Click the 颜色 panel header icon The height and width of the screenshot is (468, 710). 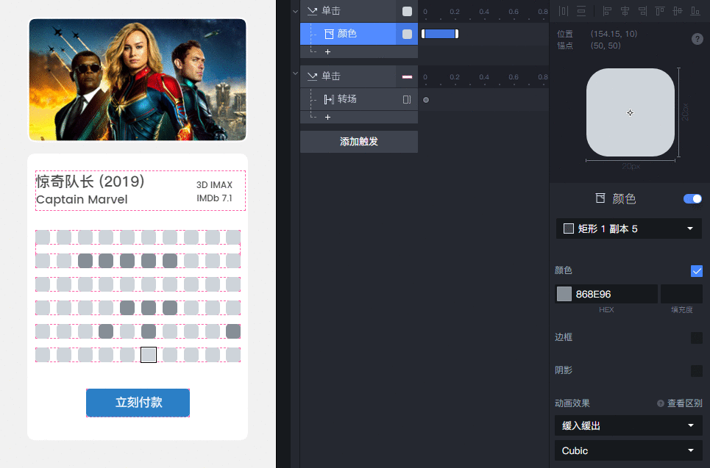[600, 198]
